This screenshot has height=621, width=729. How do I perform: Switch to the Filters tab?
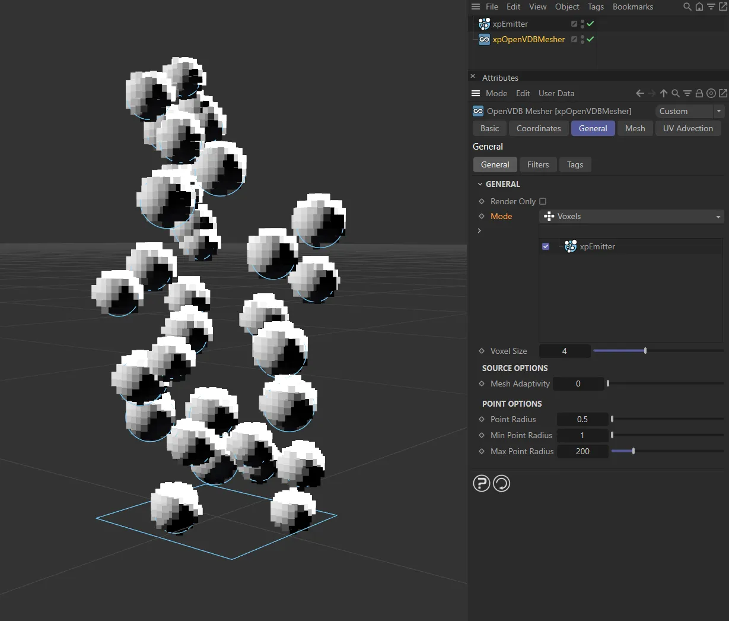537,164
